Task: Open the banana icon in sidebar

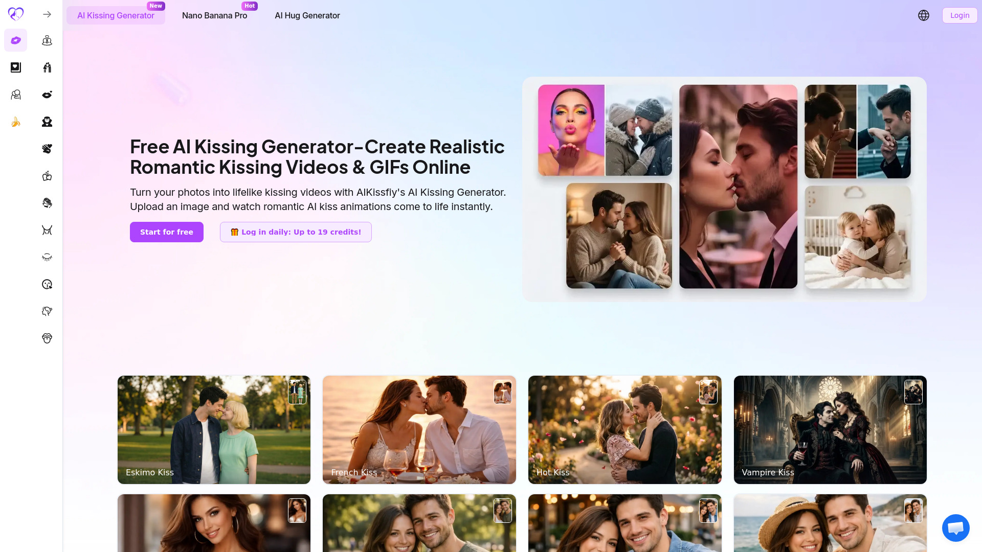Action: coord(16,122)
